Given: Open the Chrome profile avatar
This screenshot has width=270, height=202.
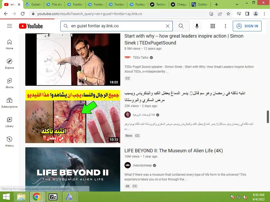Looking at the screenshot, I should pos(256,14).
